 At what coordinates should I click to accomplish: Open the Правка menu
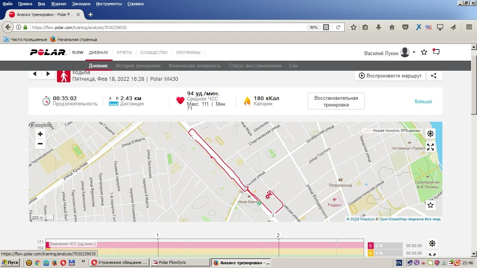tap(25, 4)
